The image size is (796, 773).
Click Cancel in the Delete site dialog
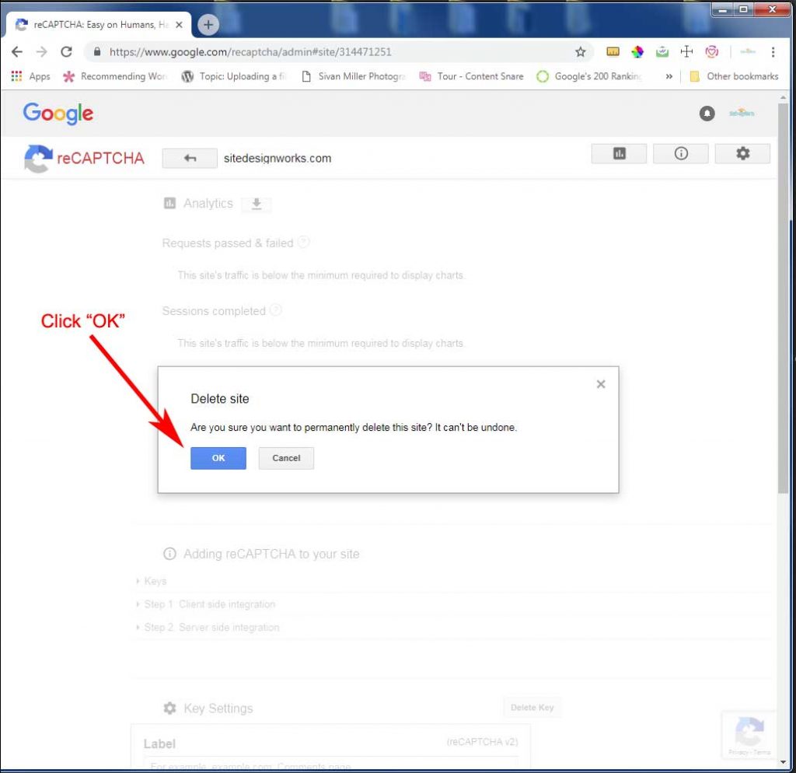286,458
